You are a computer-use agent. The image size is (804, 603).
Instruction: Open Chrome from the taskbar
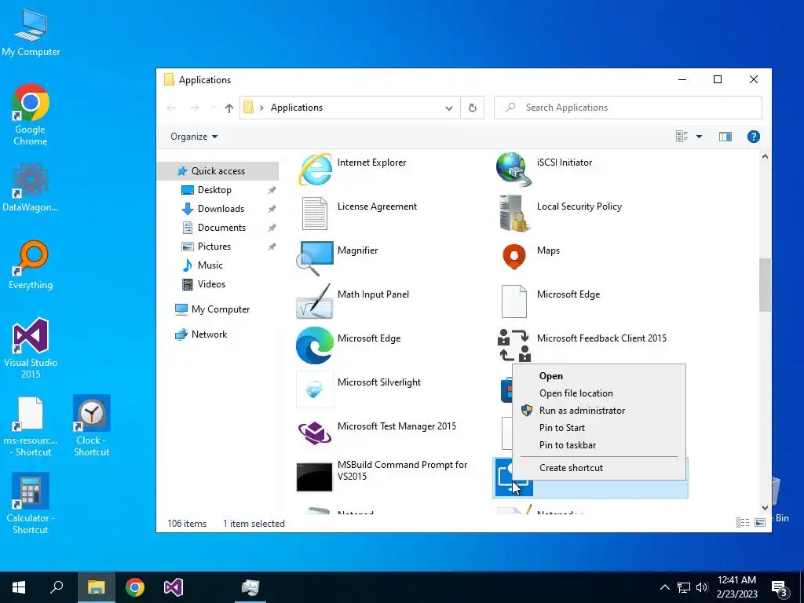135,587
